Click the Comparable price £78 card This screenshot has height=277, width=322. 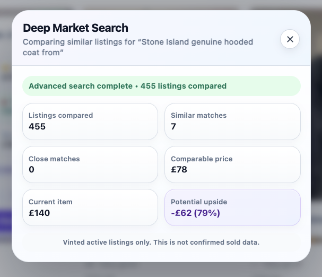pyautogui.click(x=232, y=165)
